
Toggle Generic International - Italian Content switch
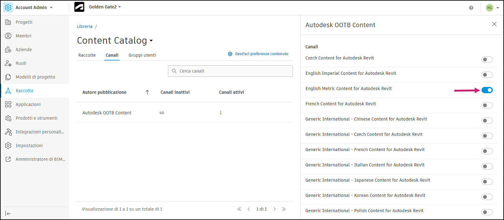tap(487, 166)
